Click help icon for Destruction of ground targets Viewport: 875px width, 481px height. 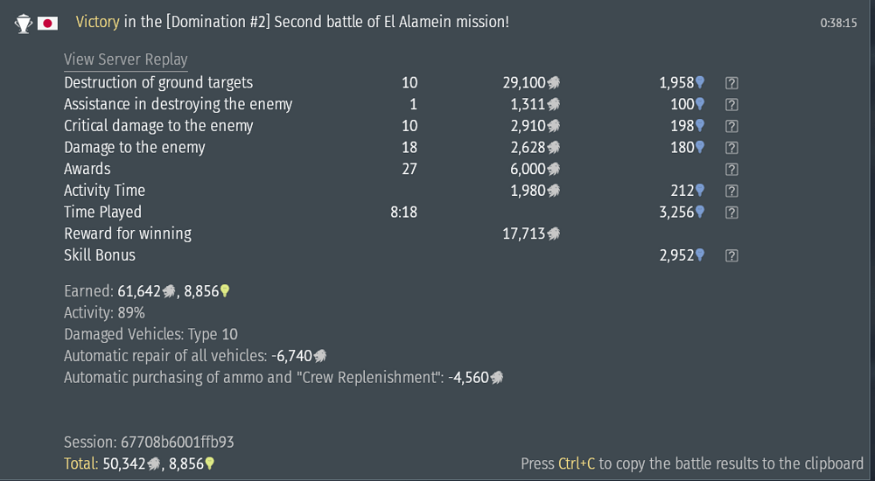[732, 83]
